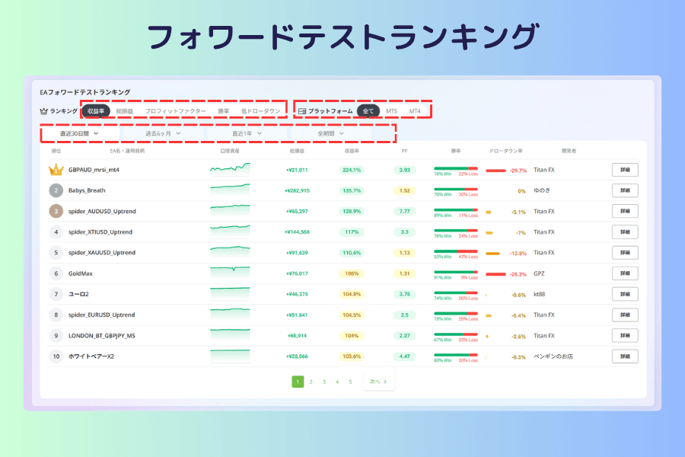685x457 pixels.
Task: Click the rank 10 number badge
Action: 56,356
